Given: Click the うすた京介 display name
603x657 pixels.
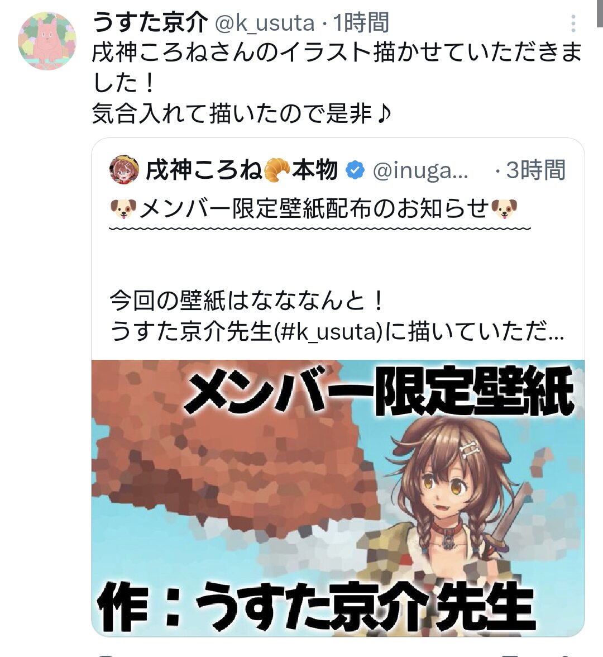Looking at the screenshot, I should [x=150, y=22].
